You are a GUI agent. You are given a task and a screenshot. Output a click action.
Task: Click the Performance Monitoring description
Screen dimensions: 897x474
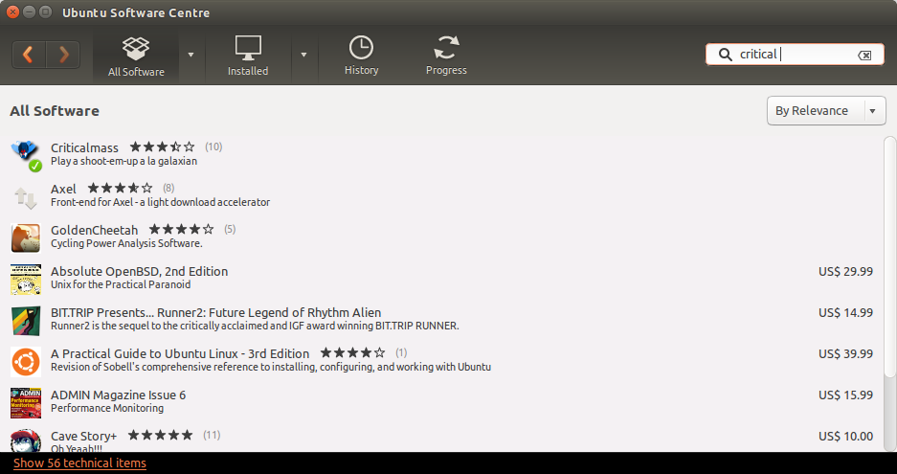(x=107, y=408)
